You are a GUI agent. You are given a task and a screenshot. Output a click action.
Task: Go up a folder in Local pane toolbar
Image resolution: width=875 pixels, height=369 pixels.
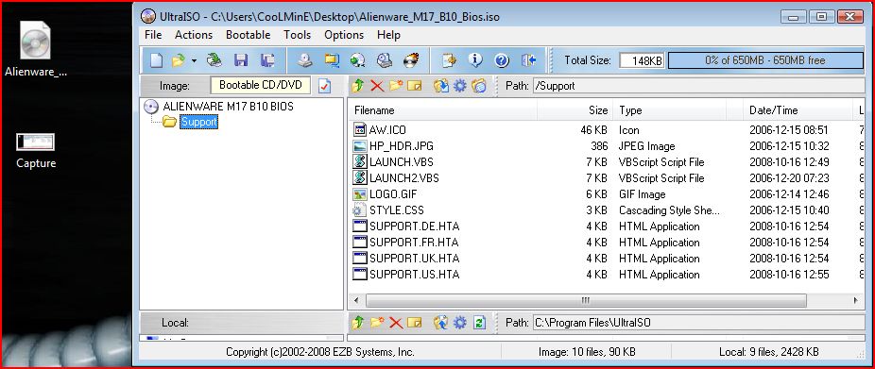coord(358,322)
